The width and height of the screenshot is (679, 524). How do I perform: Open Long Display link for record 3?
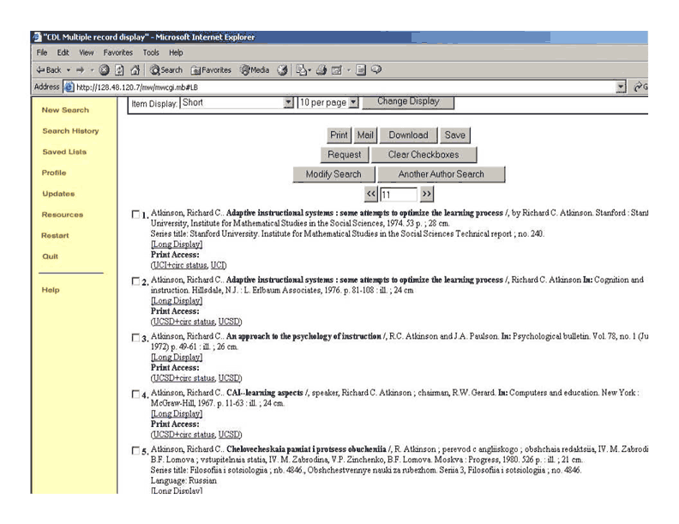177,358
